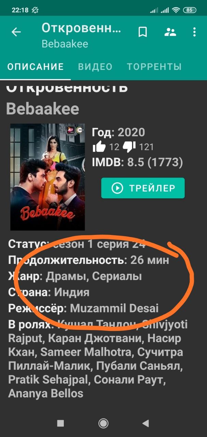Open the Драмы genre link

click(67, 276)
